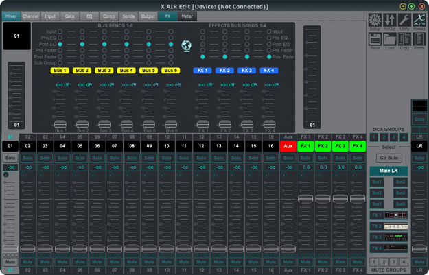
Task: Click the Paste clipboard icon
Action: [x=419, y=39]
